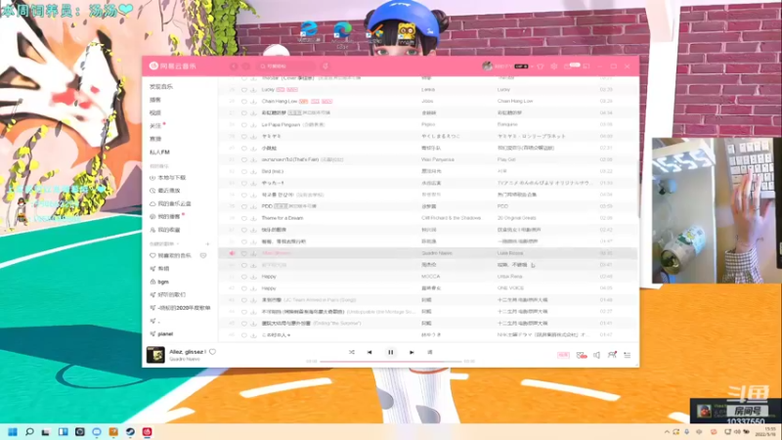Go back with the navigation back arrow

tap(234, 66)
